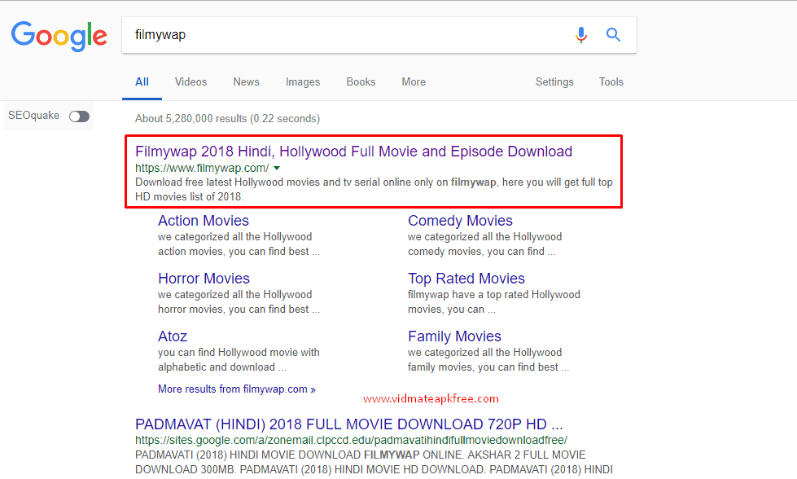797x479 pixels.
Task: Switch to the News tab
Action: [246, 81]
